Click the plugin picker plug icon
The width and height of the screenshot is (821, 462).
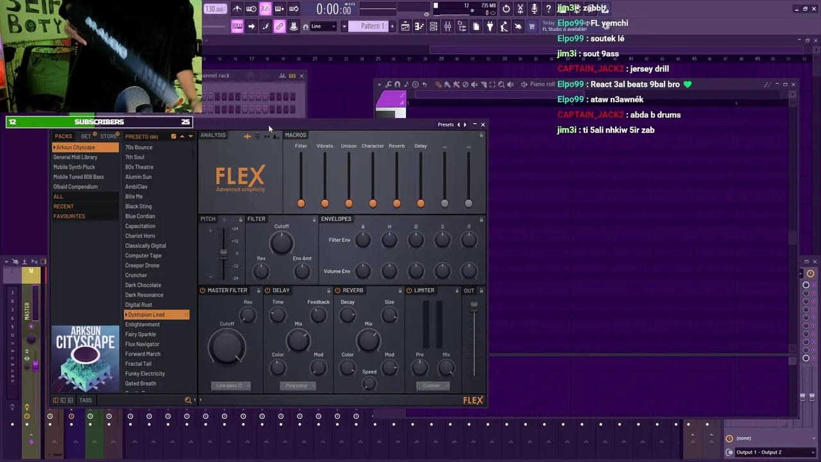pyautogui.click(x=490, y=26)
